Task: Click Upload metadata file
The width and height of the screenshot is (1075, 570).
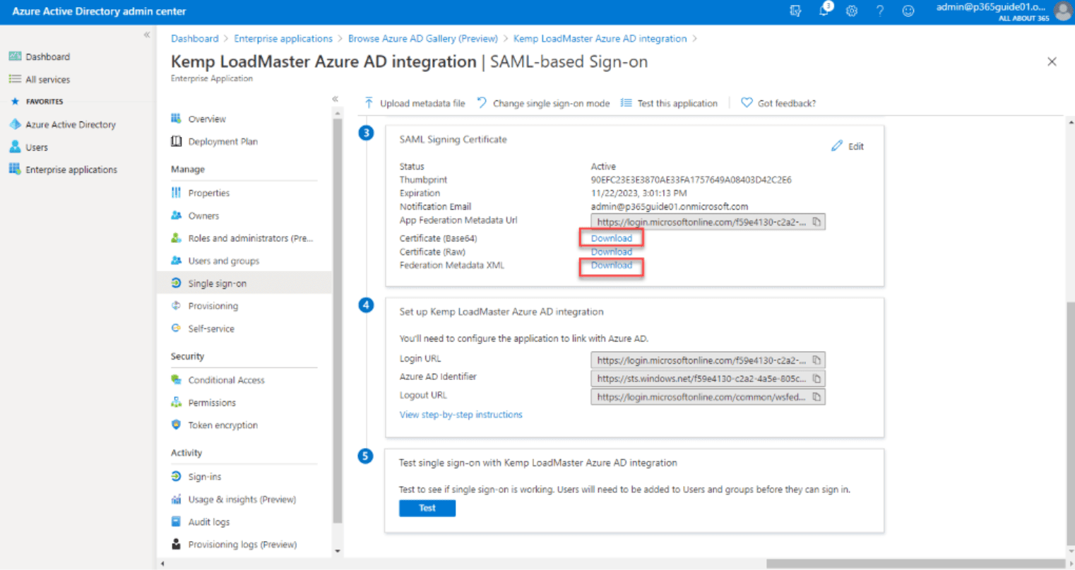Action: pyautogui.click(x=415, y=103)
